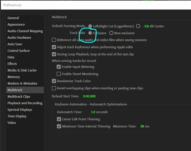Click the 'Minimum Time:' label
This screenshot has height=151, width=191.
(125, 126)
